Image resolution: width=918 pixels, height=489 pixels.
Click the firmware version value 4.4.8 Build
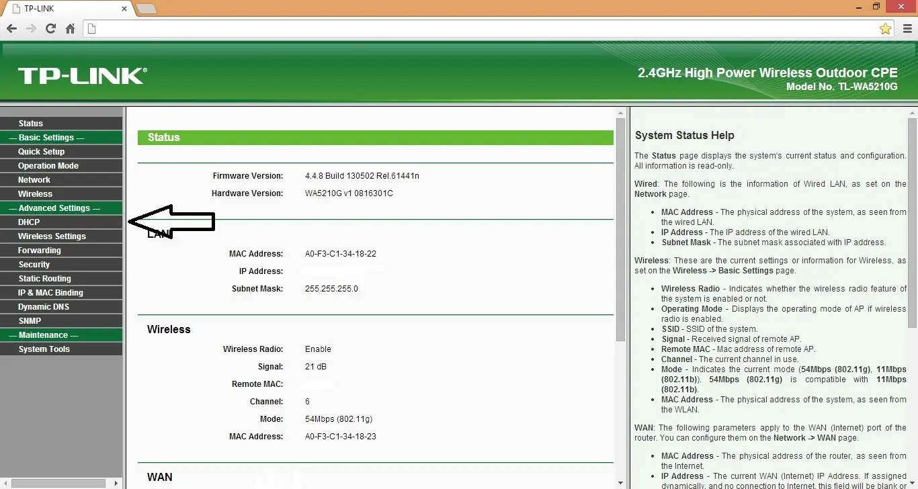pyautogui.click(x=362, y=176)
